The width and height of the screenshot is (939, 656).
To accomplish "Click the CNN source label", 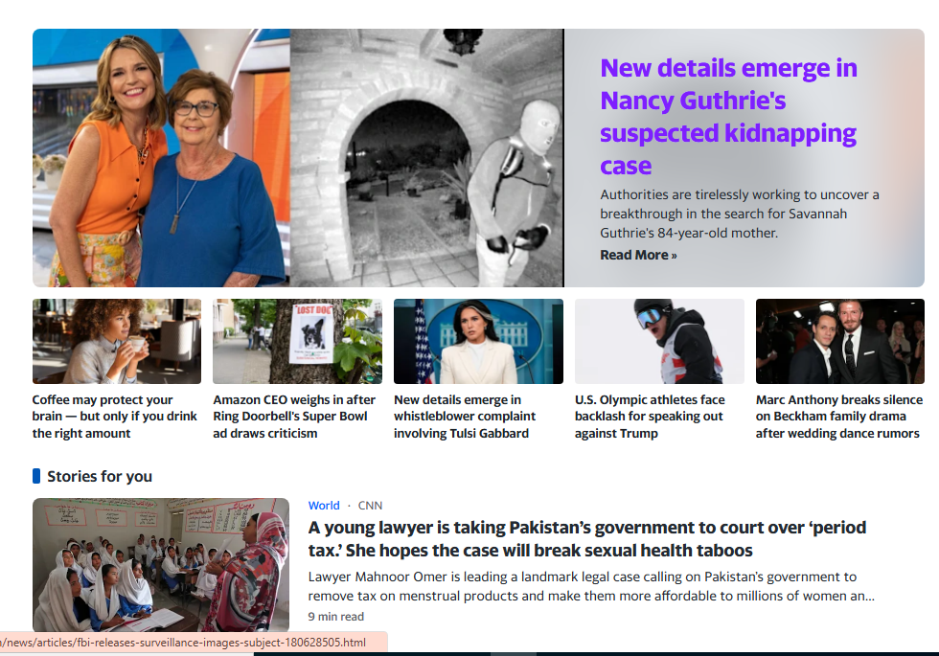I will pyautogui.click(x=370, y=506).
